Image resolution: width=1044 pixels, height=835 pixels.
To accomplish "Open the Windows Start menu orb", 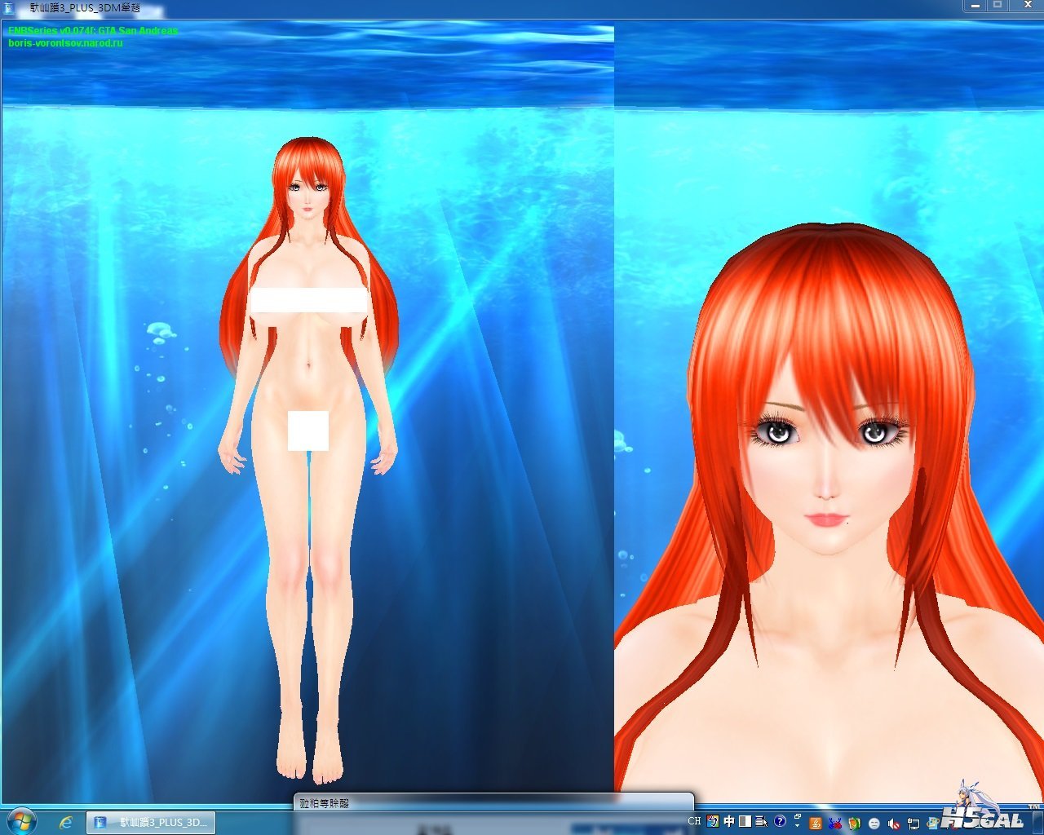I will click(20, 820).
